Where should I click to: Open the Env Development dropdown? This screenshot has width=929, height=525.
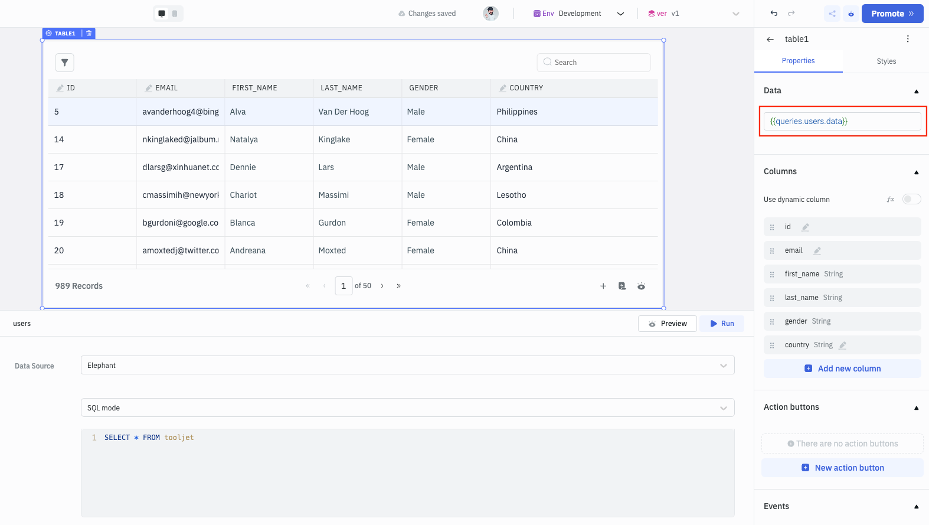click(x=578, y=14)
